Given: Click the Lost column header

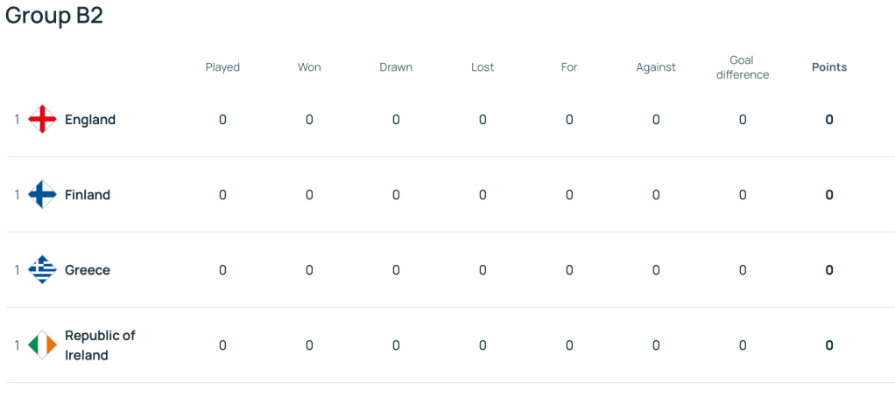Looking at the screenshot, I should coord(483,67).
